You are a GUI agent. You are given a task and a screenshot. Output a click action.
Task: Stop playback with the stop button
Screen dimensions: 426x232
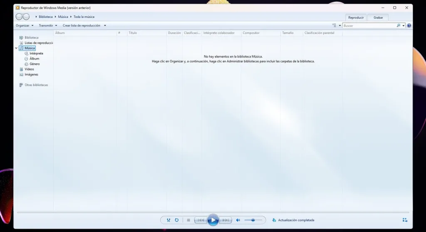tap(188, 220)
